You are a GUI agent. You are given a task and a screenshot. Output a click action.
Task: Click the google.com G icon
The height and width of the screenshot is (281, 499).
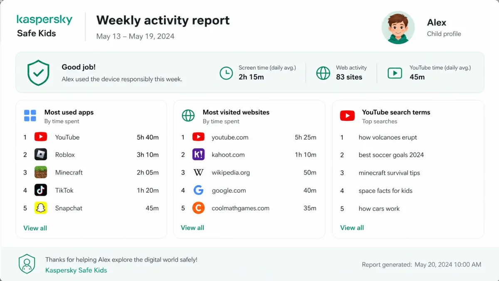[x=198, y=190]
